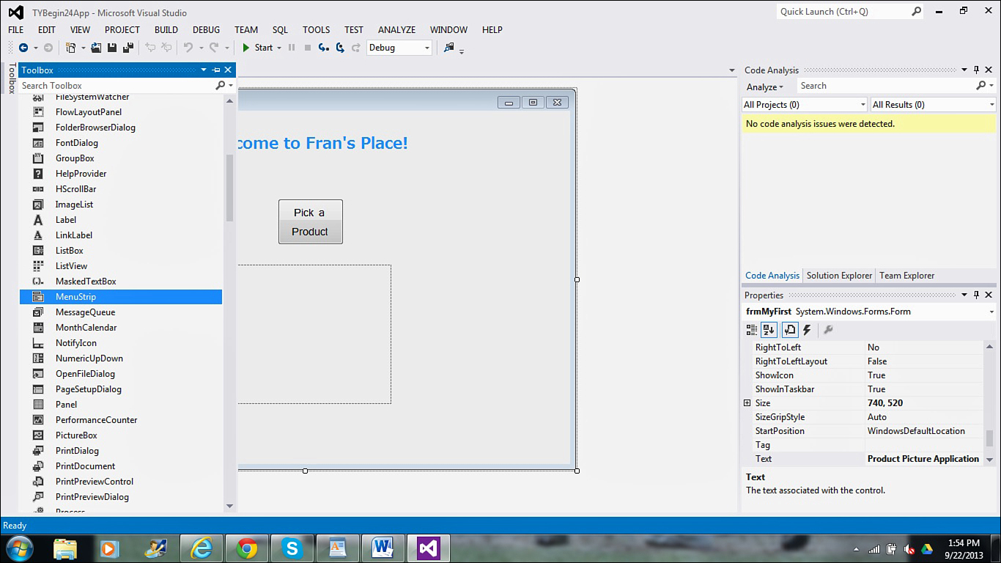
Task: Select the Panel control in Toolbox
Action: pyautogui.click(x=121, y=405)
